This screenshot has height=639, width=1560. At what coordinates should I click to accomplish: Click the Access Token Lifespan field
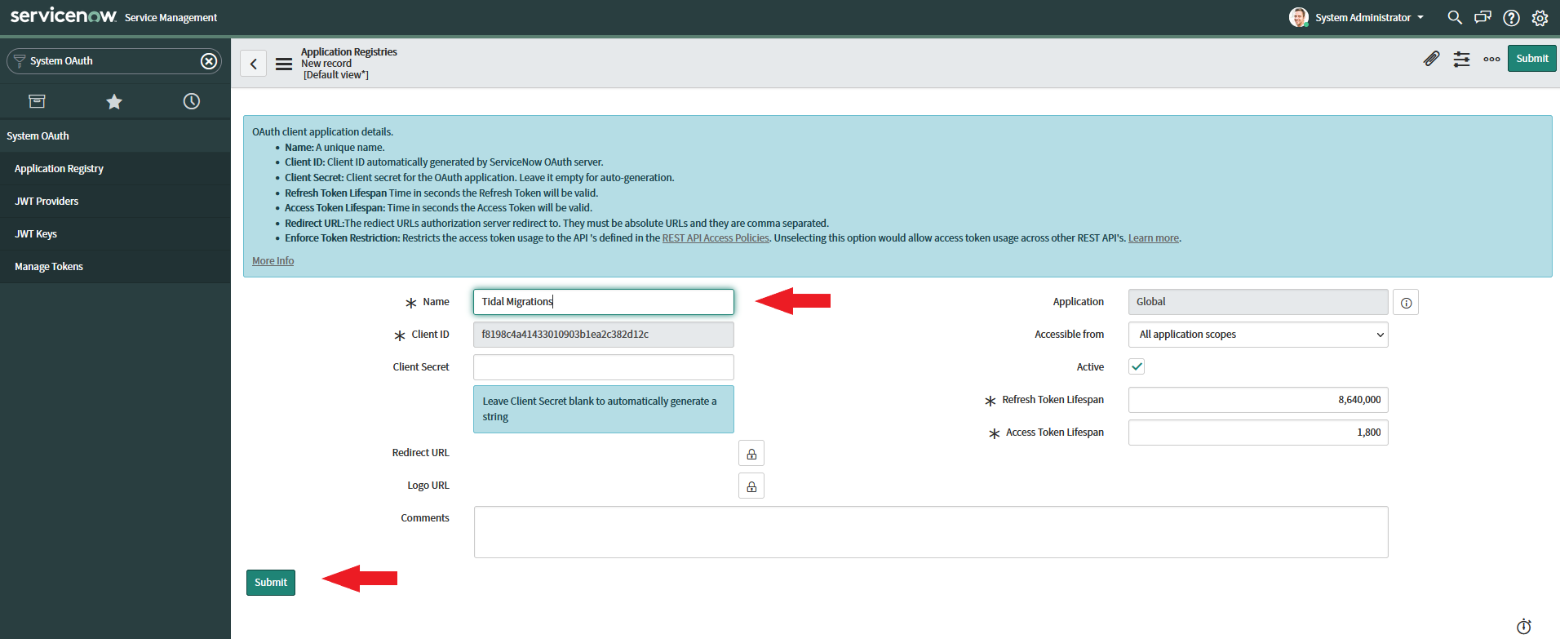[1258, 433]
